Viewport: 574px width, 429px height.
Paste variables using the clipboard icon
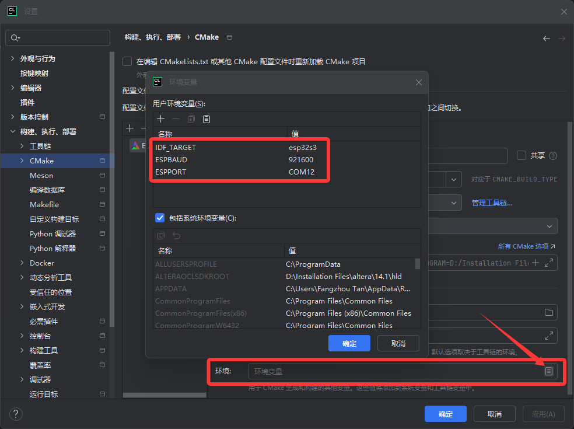click(206, 119)
